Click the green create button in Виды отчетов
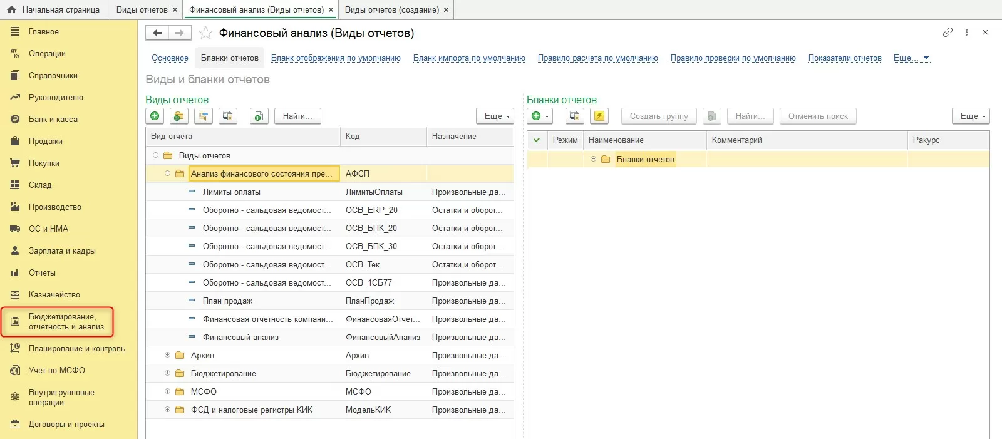 pyautogui.click(x=155, y=116)
